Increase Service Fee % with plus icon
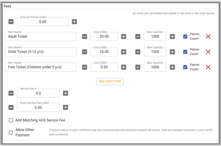Screen dimensions: 221x146 [66, 93]
